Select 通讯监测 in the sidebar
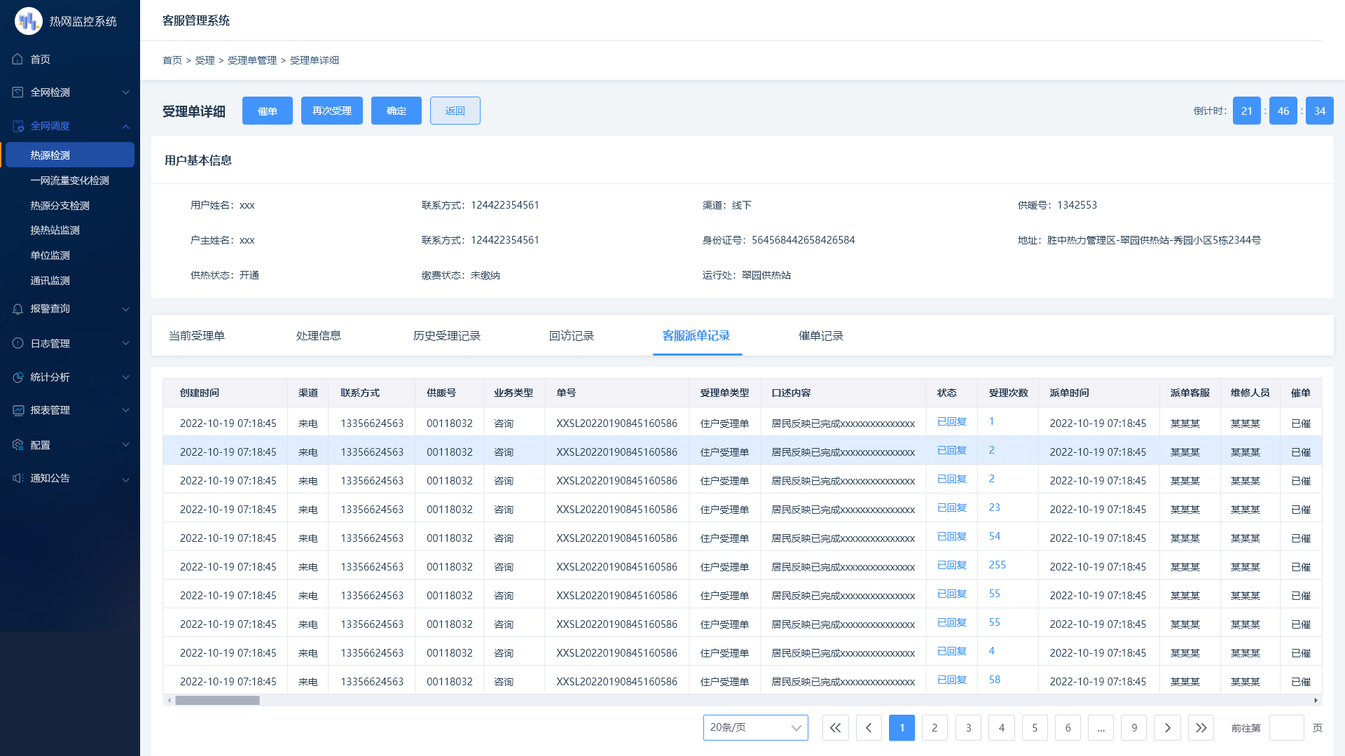 tap(50, 281)
